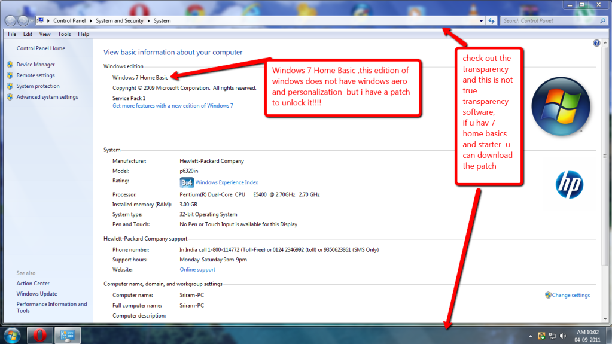Image resolution: width=612 pixels, height=344 pixels.
Task: Click scrollbar down arrow
Action: coord(605,319)
